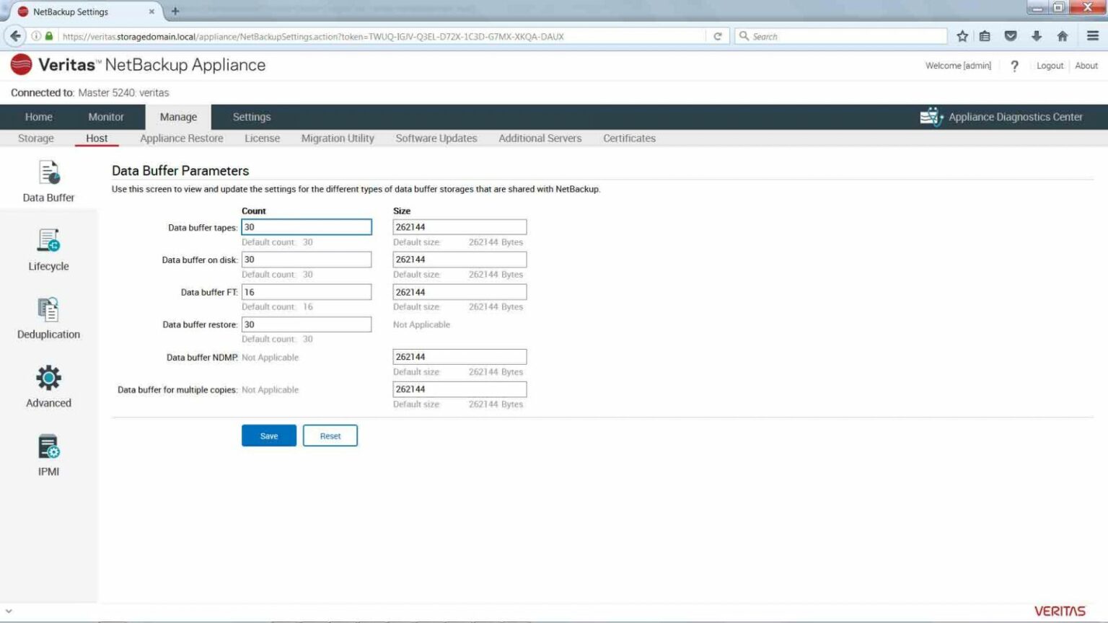Screen dimensions: 1108x623
Task: Click the About link
Action: tap(1086, 66)
